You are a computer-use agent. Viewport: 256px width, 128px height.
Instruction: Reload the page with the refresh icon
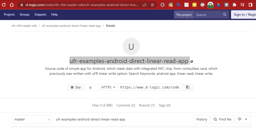coord(4,5)
